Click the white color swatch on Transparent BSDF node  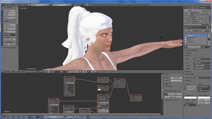point(99,90)
